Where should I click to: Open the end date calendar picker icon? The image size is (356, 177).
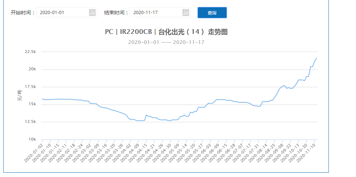(x=186, y=13)
